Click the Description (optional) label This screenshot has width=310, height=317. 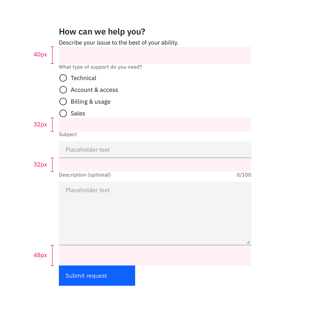[x=85, y=175]
